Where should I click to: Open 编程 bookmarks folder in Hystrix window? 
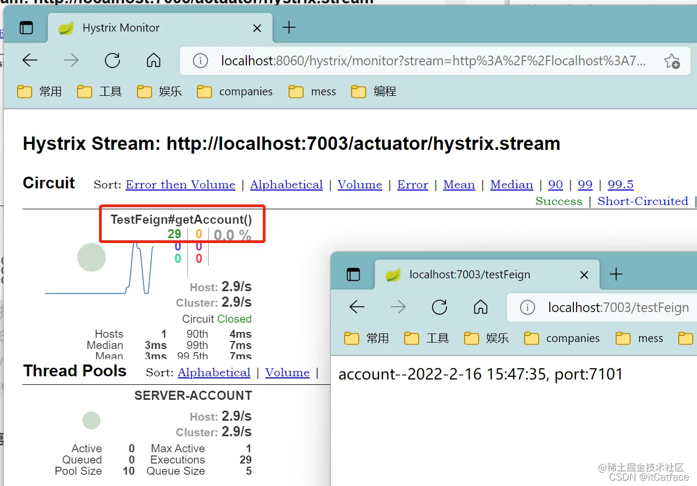point(374,92)
